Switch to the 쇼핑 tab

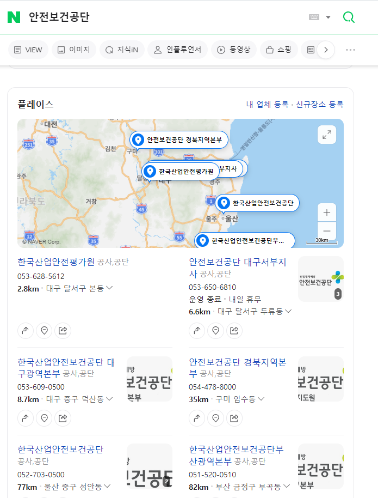tap(279, 50)
